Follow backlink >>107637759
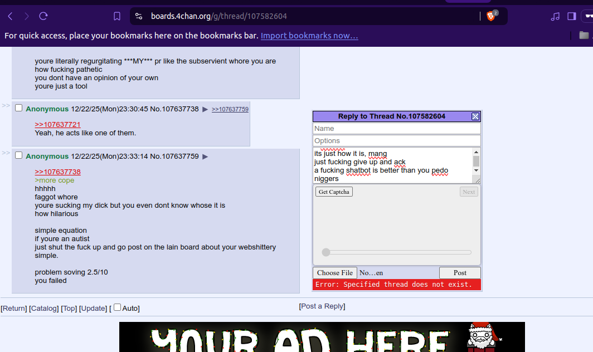This screenshot has height=352, width=593. pos(230,109)
